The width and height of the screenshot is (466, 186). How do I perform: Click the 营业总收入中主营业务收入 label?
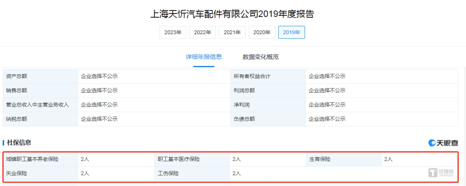38,105
